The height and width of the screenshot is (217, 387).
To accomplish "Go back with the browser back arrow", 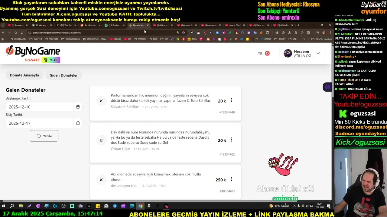I will tap(3, 33).
